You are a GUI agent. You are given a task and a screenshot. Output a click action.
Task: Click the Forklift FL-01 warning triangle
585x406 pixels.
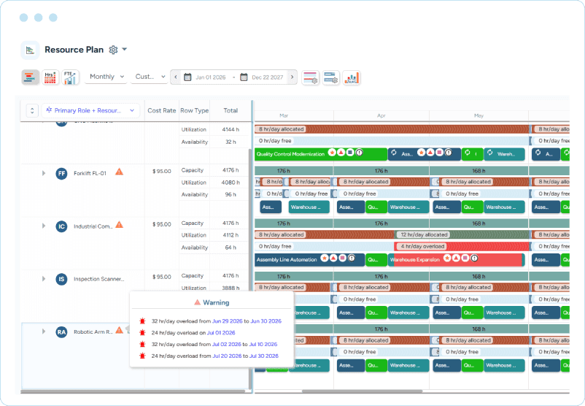pyautogui.click(x=119, y=172)
